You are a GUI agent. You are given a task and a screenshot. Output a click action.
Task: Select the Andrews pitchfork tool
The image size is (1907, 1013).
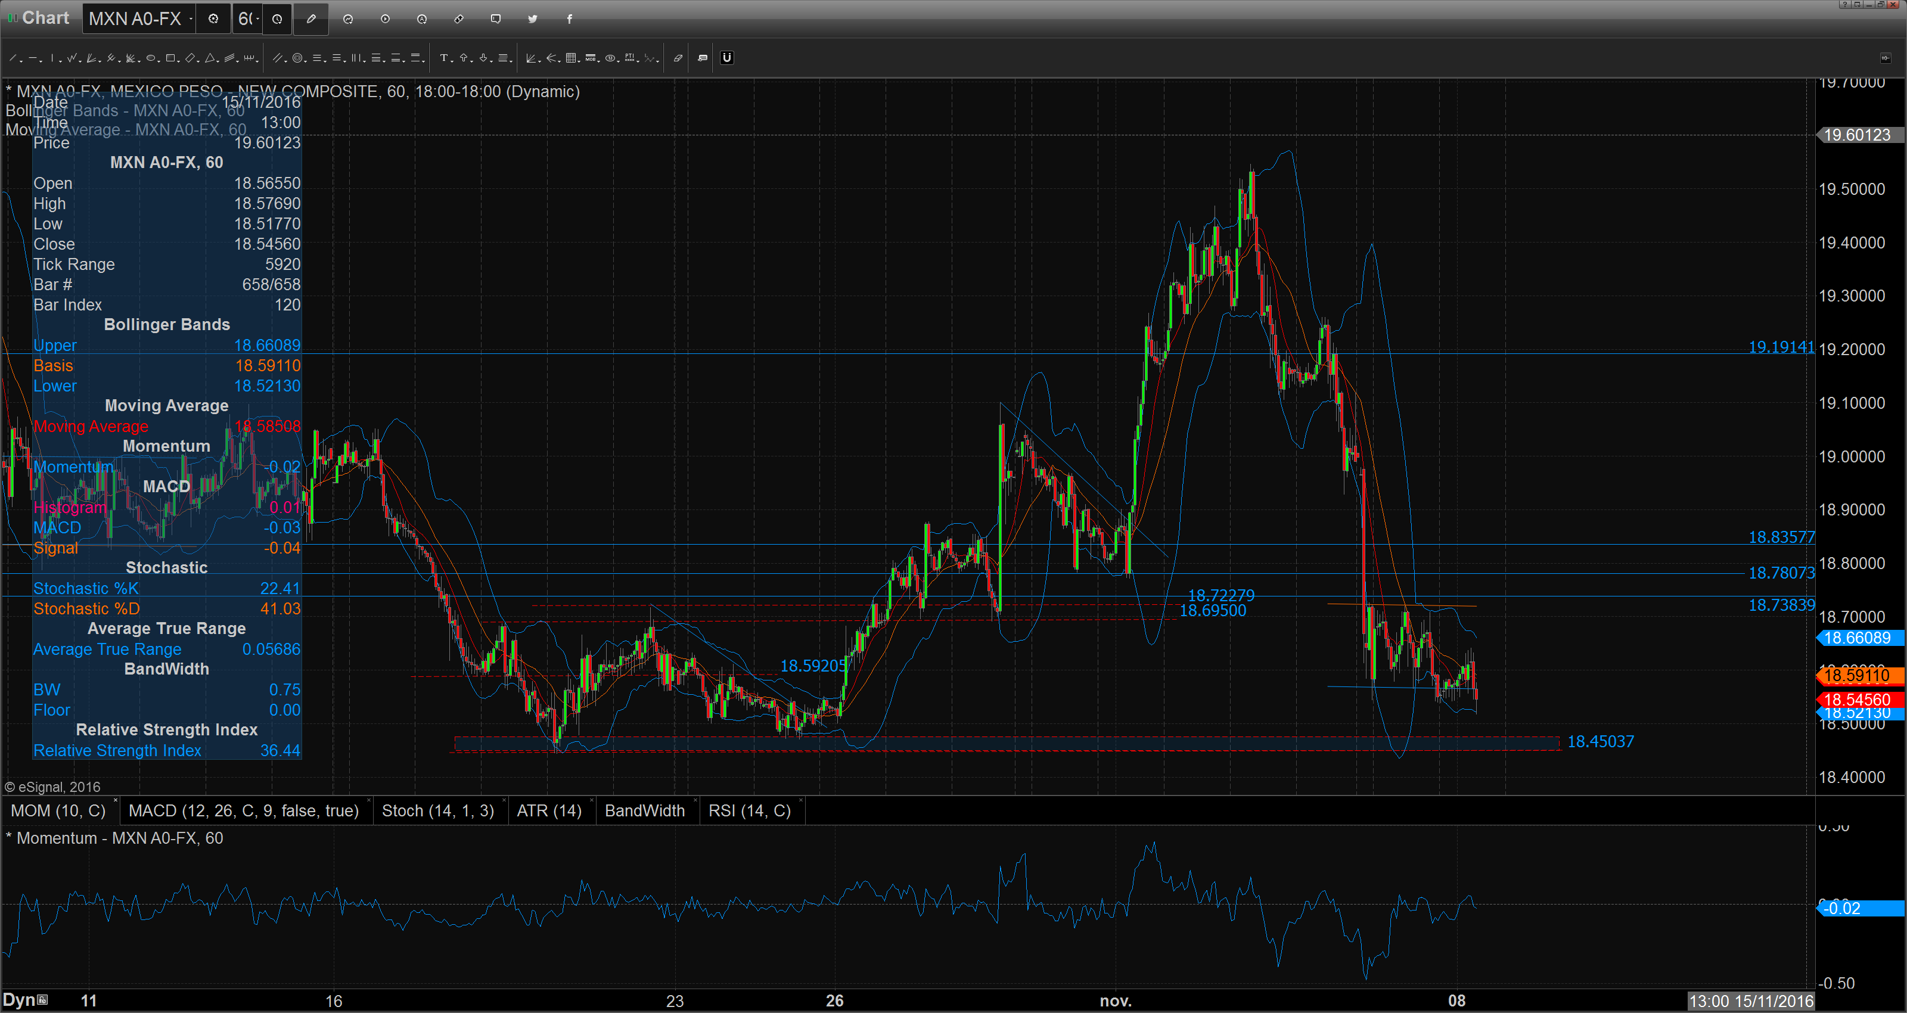pyautogui.click(x=110, y=58)
